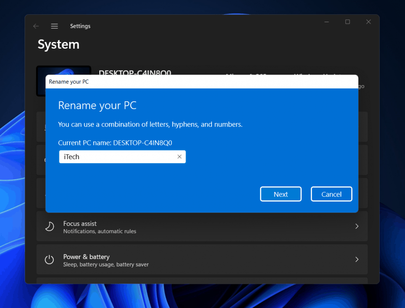The image size is (405, 308).
Task: Click the Power & battery chevron icon
Action: [357, 259]
